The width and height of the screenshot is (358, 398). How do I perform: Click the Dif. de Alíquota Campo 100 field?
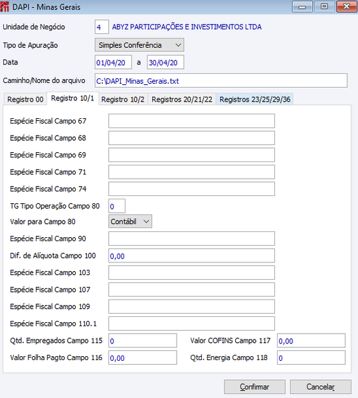[x=191, y=256]
